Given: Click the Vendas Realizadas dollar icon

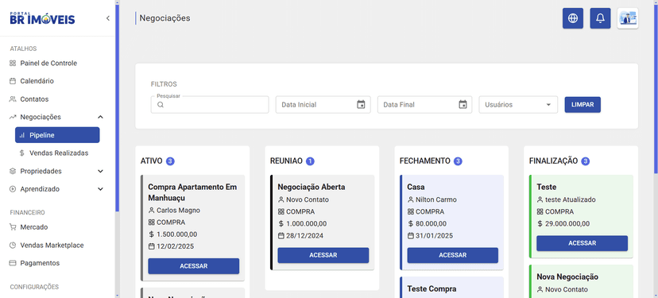Looking at the screenshot, I should pyautogui.click(x=22, y=153).
